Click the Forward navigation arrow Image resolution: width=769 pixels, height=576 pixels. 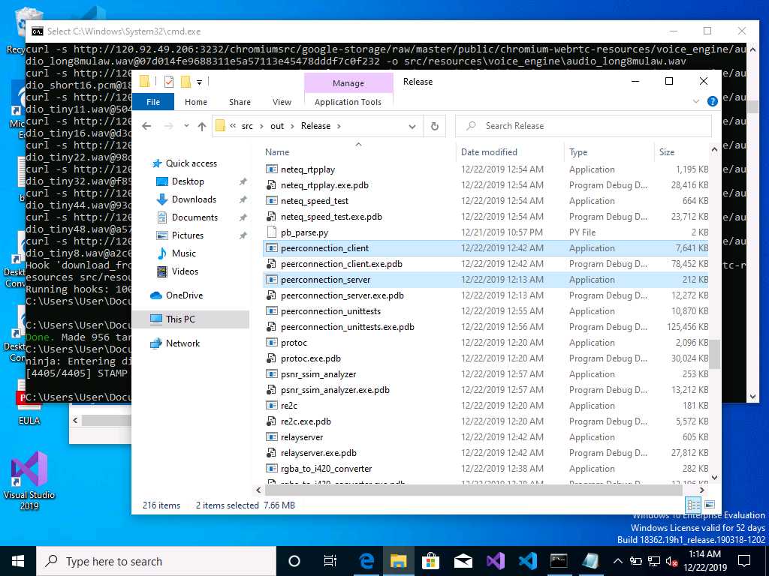pos(168,126)
